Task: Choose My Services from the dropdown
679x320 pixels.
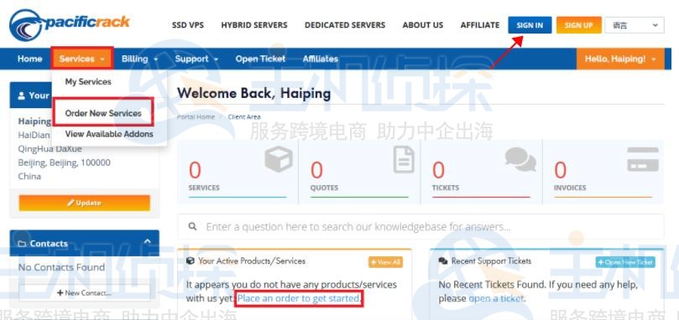Action: (x=88, y=82)
